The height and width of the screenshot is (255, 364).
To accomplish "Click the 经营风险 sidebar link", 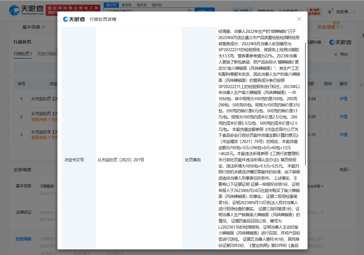I will point(24,239).
